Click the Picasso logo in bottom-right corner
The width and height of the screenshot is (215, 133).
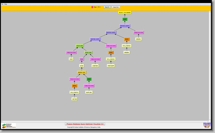pyautogui.click(x=206, y=125)
